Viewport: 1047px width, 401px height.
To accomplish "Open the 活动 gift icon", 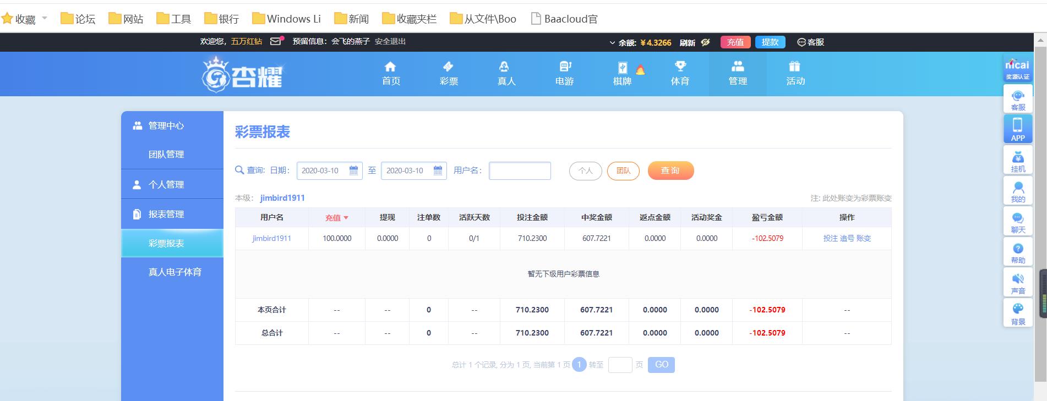I will pos(794,67).
